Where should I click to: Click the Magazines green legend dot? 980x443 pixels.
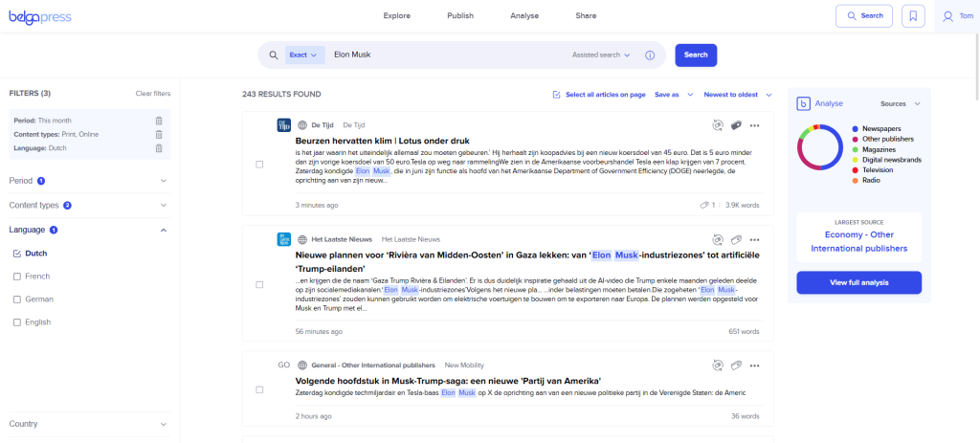pyautogui.click(x=855, y=149)
